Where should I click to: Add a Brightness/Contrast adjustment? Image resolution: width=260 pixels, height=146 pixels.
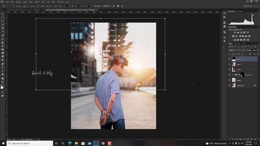pos(235,32)
